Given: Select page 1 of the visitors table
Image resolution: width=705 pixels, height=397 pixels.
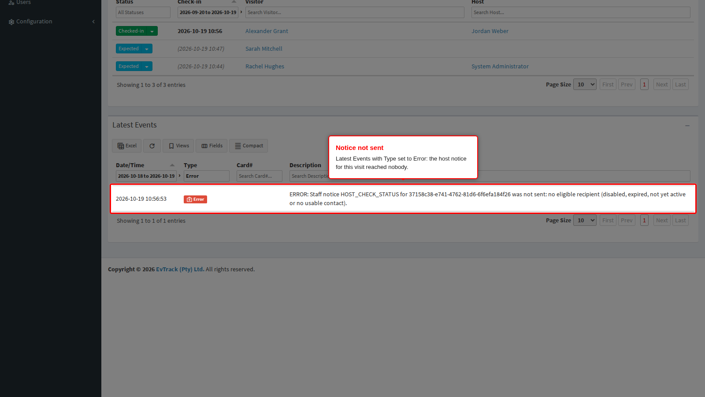Looking at the screenshot, I should tap(644, 85).
